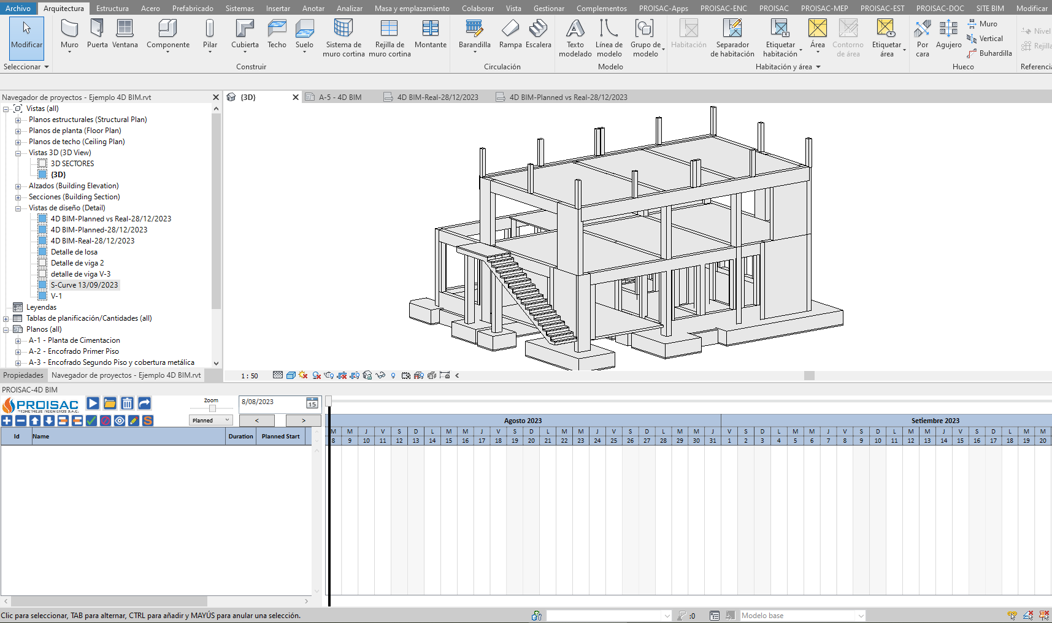Click the trash delete icon in PROISAC panel
This screenshot has height=623, width=1052.
pyautogui.click(x=127, y=403)
